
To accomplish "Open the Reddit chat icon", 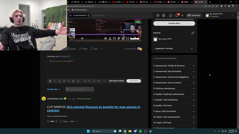I will click(171, 15).
